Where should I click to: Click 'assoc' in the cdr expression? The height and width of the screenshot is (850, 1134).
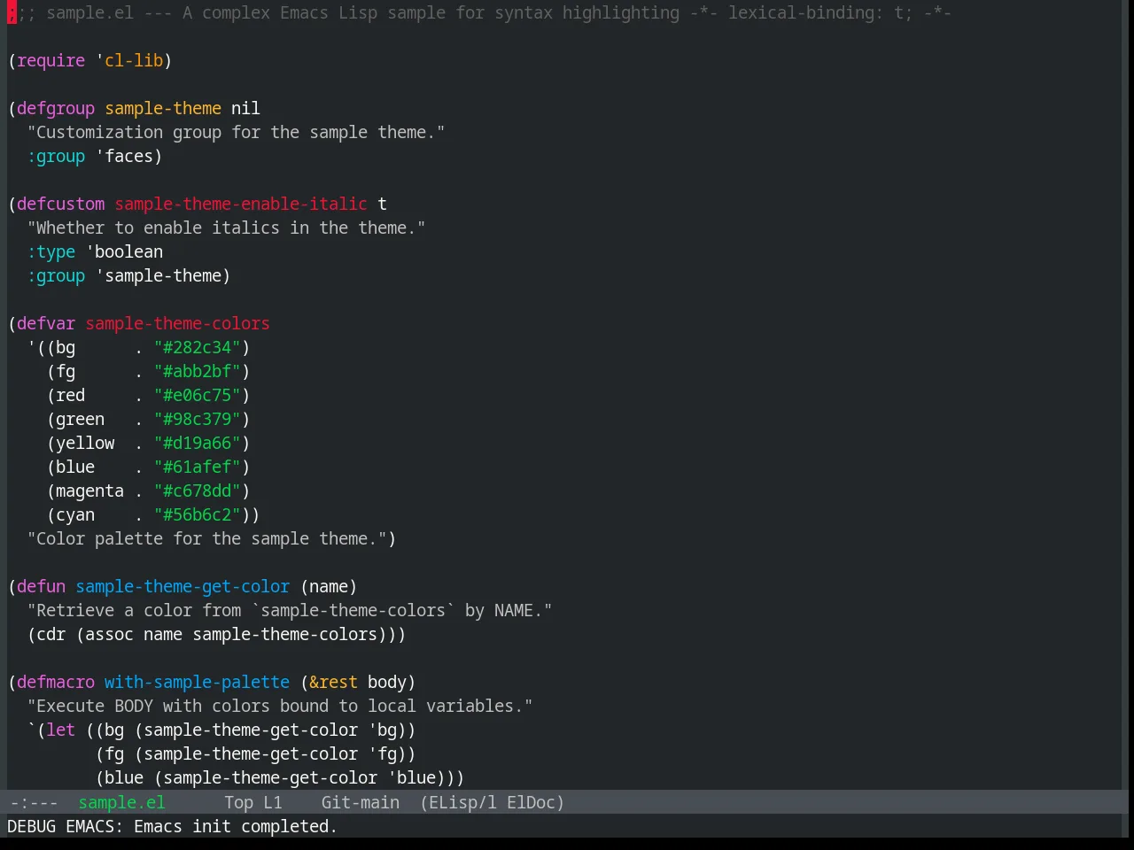[x=109, y=634]
